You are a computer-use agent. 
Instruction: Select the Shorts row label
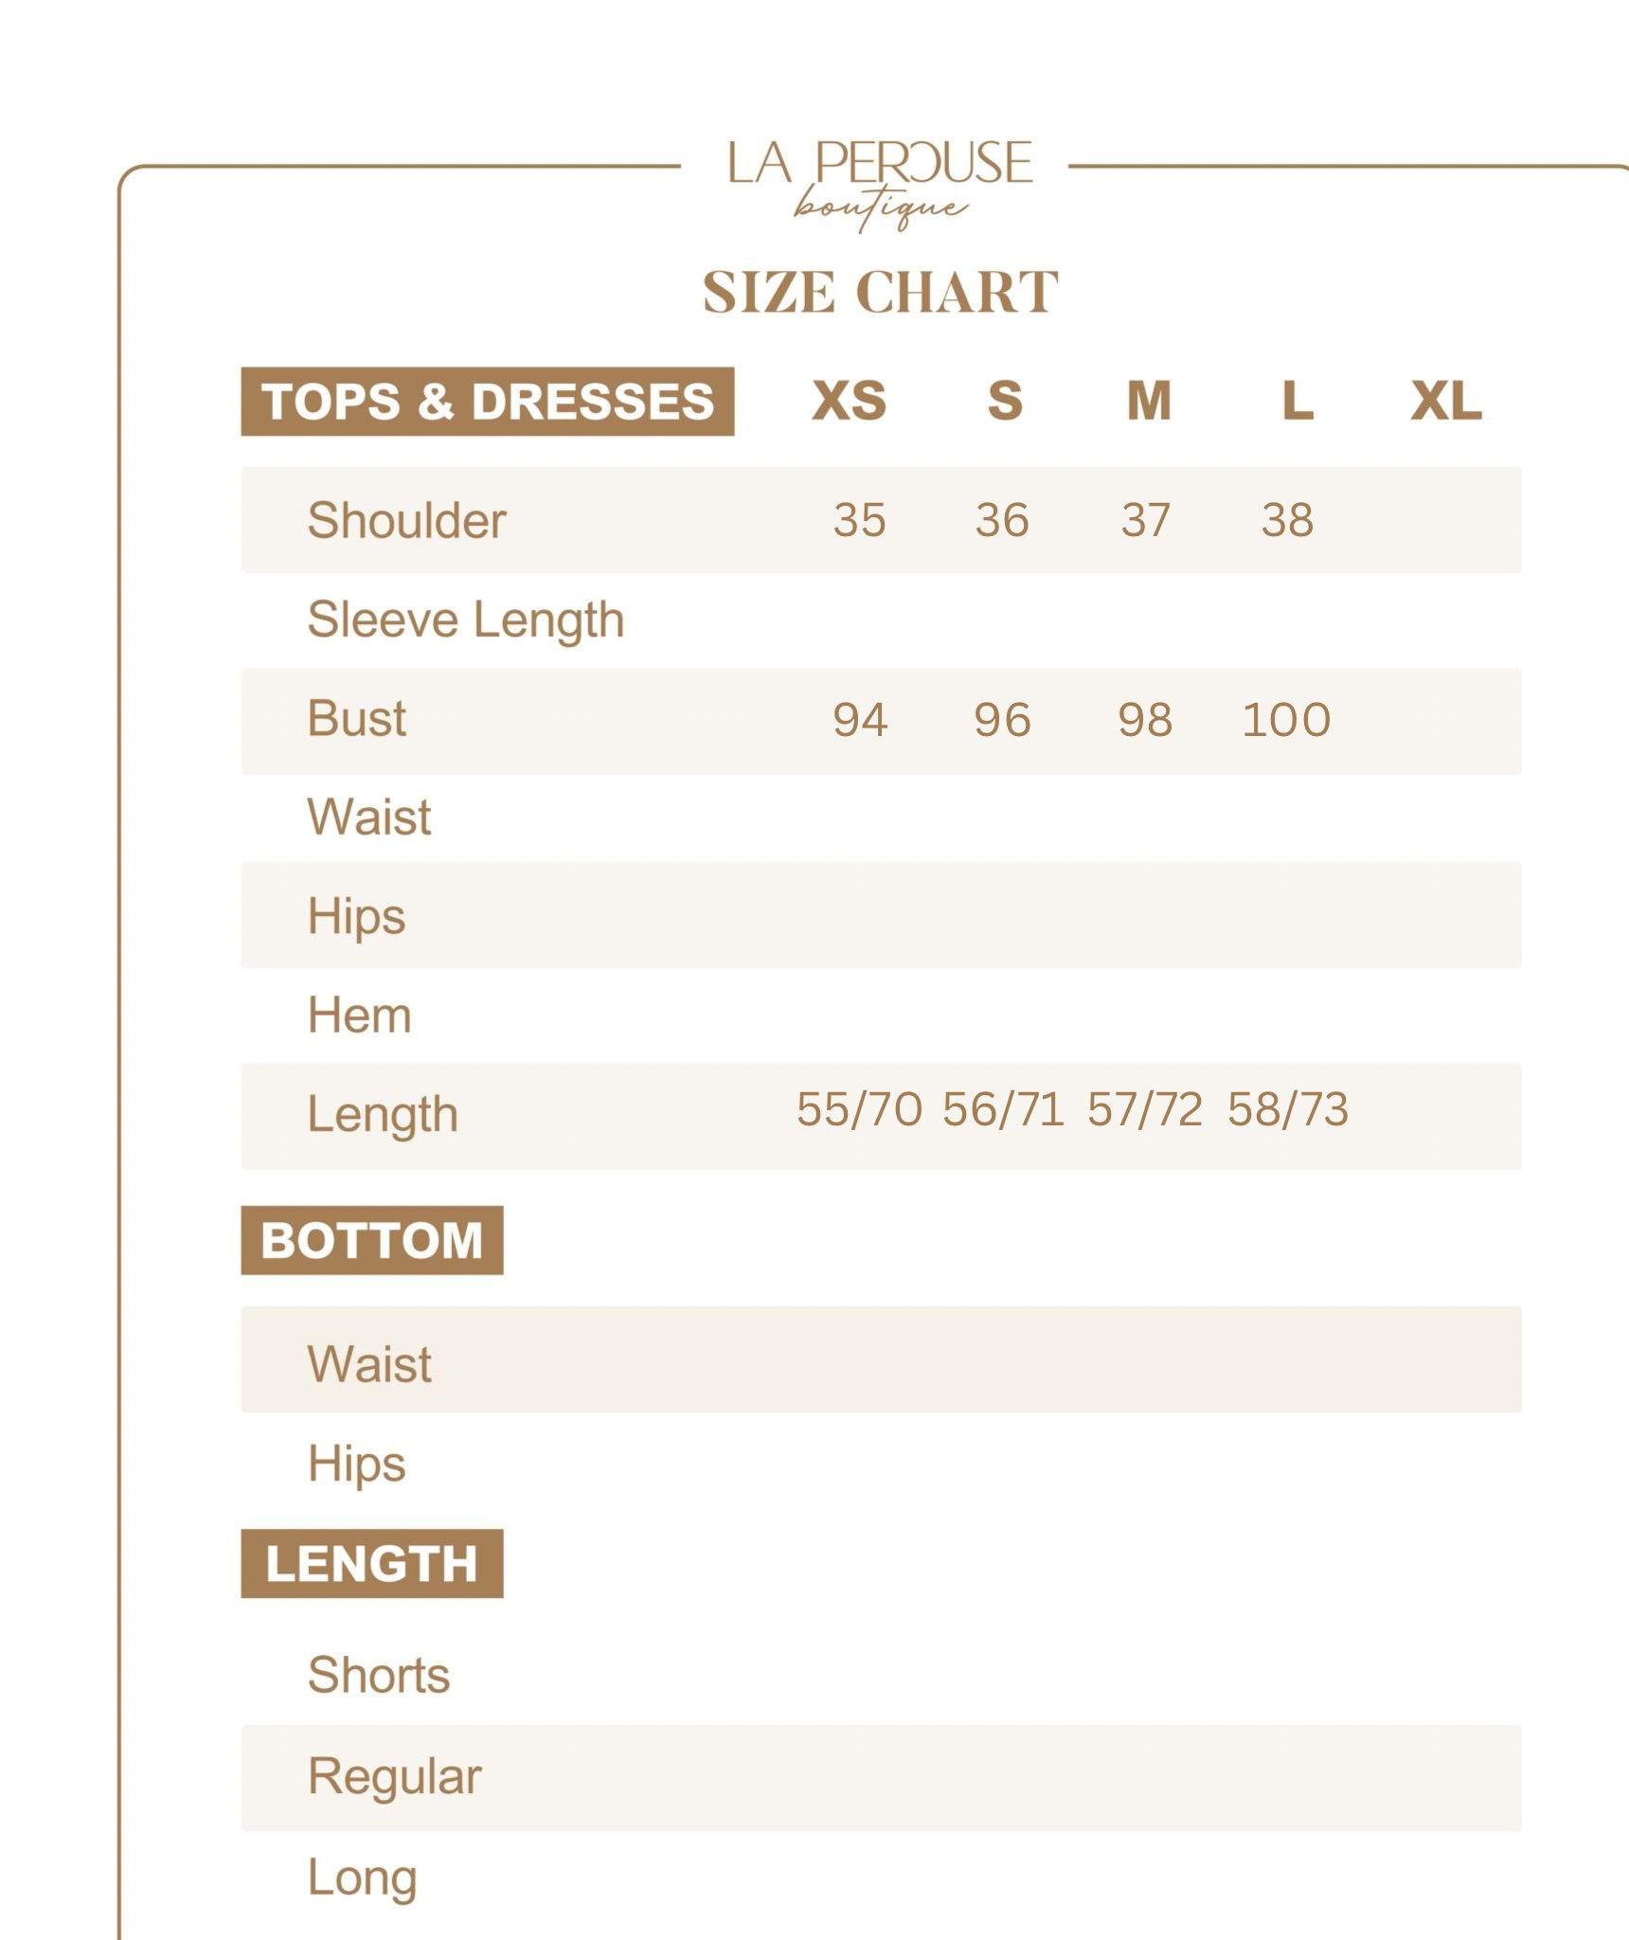click(x=378, y=1675)
